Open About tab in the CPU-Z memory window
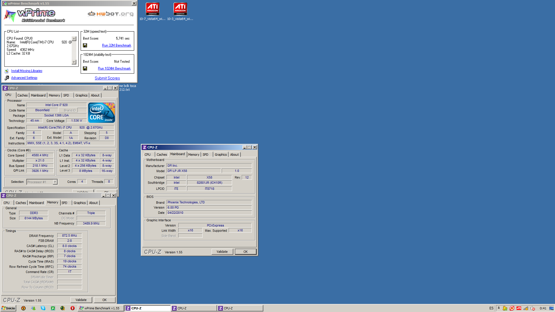The height and width of the screenshot is (312, 555). [x=93, y=203]
